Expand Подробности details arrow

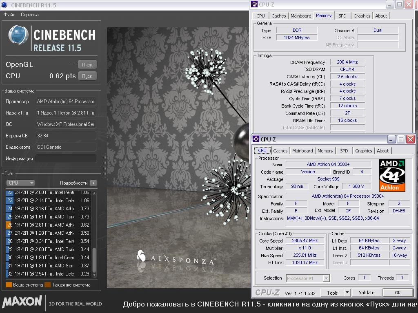[x=93, y=183]
